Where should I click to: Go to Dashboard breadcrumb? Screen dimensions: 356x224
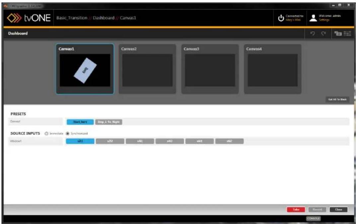pyautogui.click(x=104, y=18)
